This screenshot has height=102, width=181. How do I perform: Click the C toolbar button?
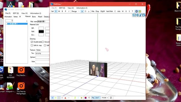click(115, 11)
